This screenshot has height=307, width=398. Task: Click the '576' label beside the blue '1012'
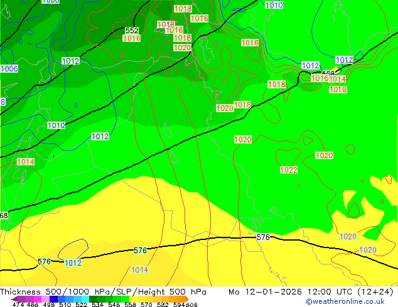44,261
